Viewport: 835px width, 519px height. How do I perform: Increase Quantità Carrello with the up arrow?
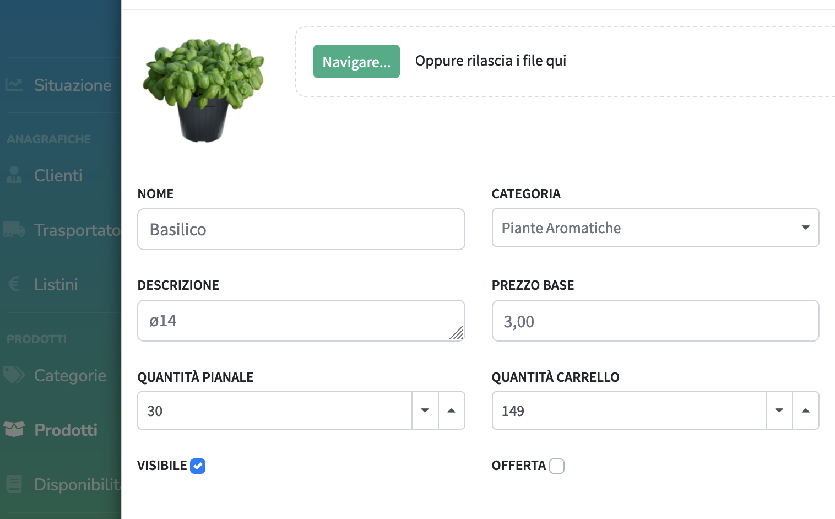click(806, 410)
